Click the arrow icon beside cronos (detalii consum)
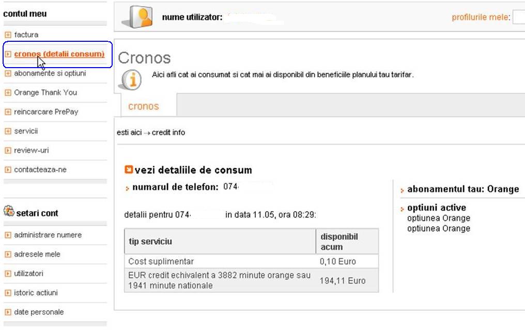 tap(8, 54)
